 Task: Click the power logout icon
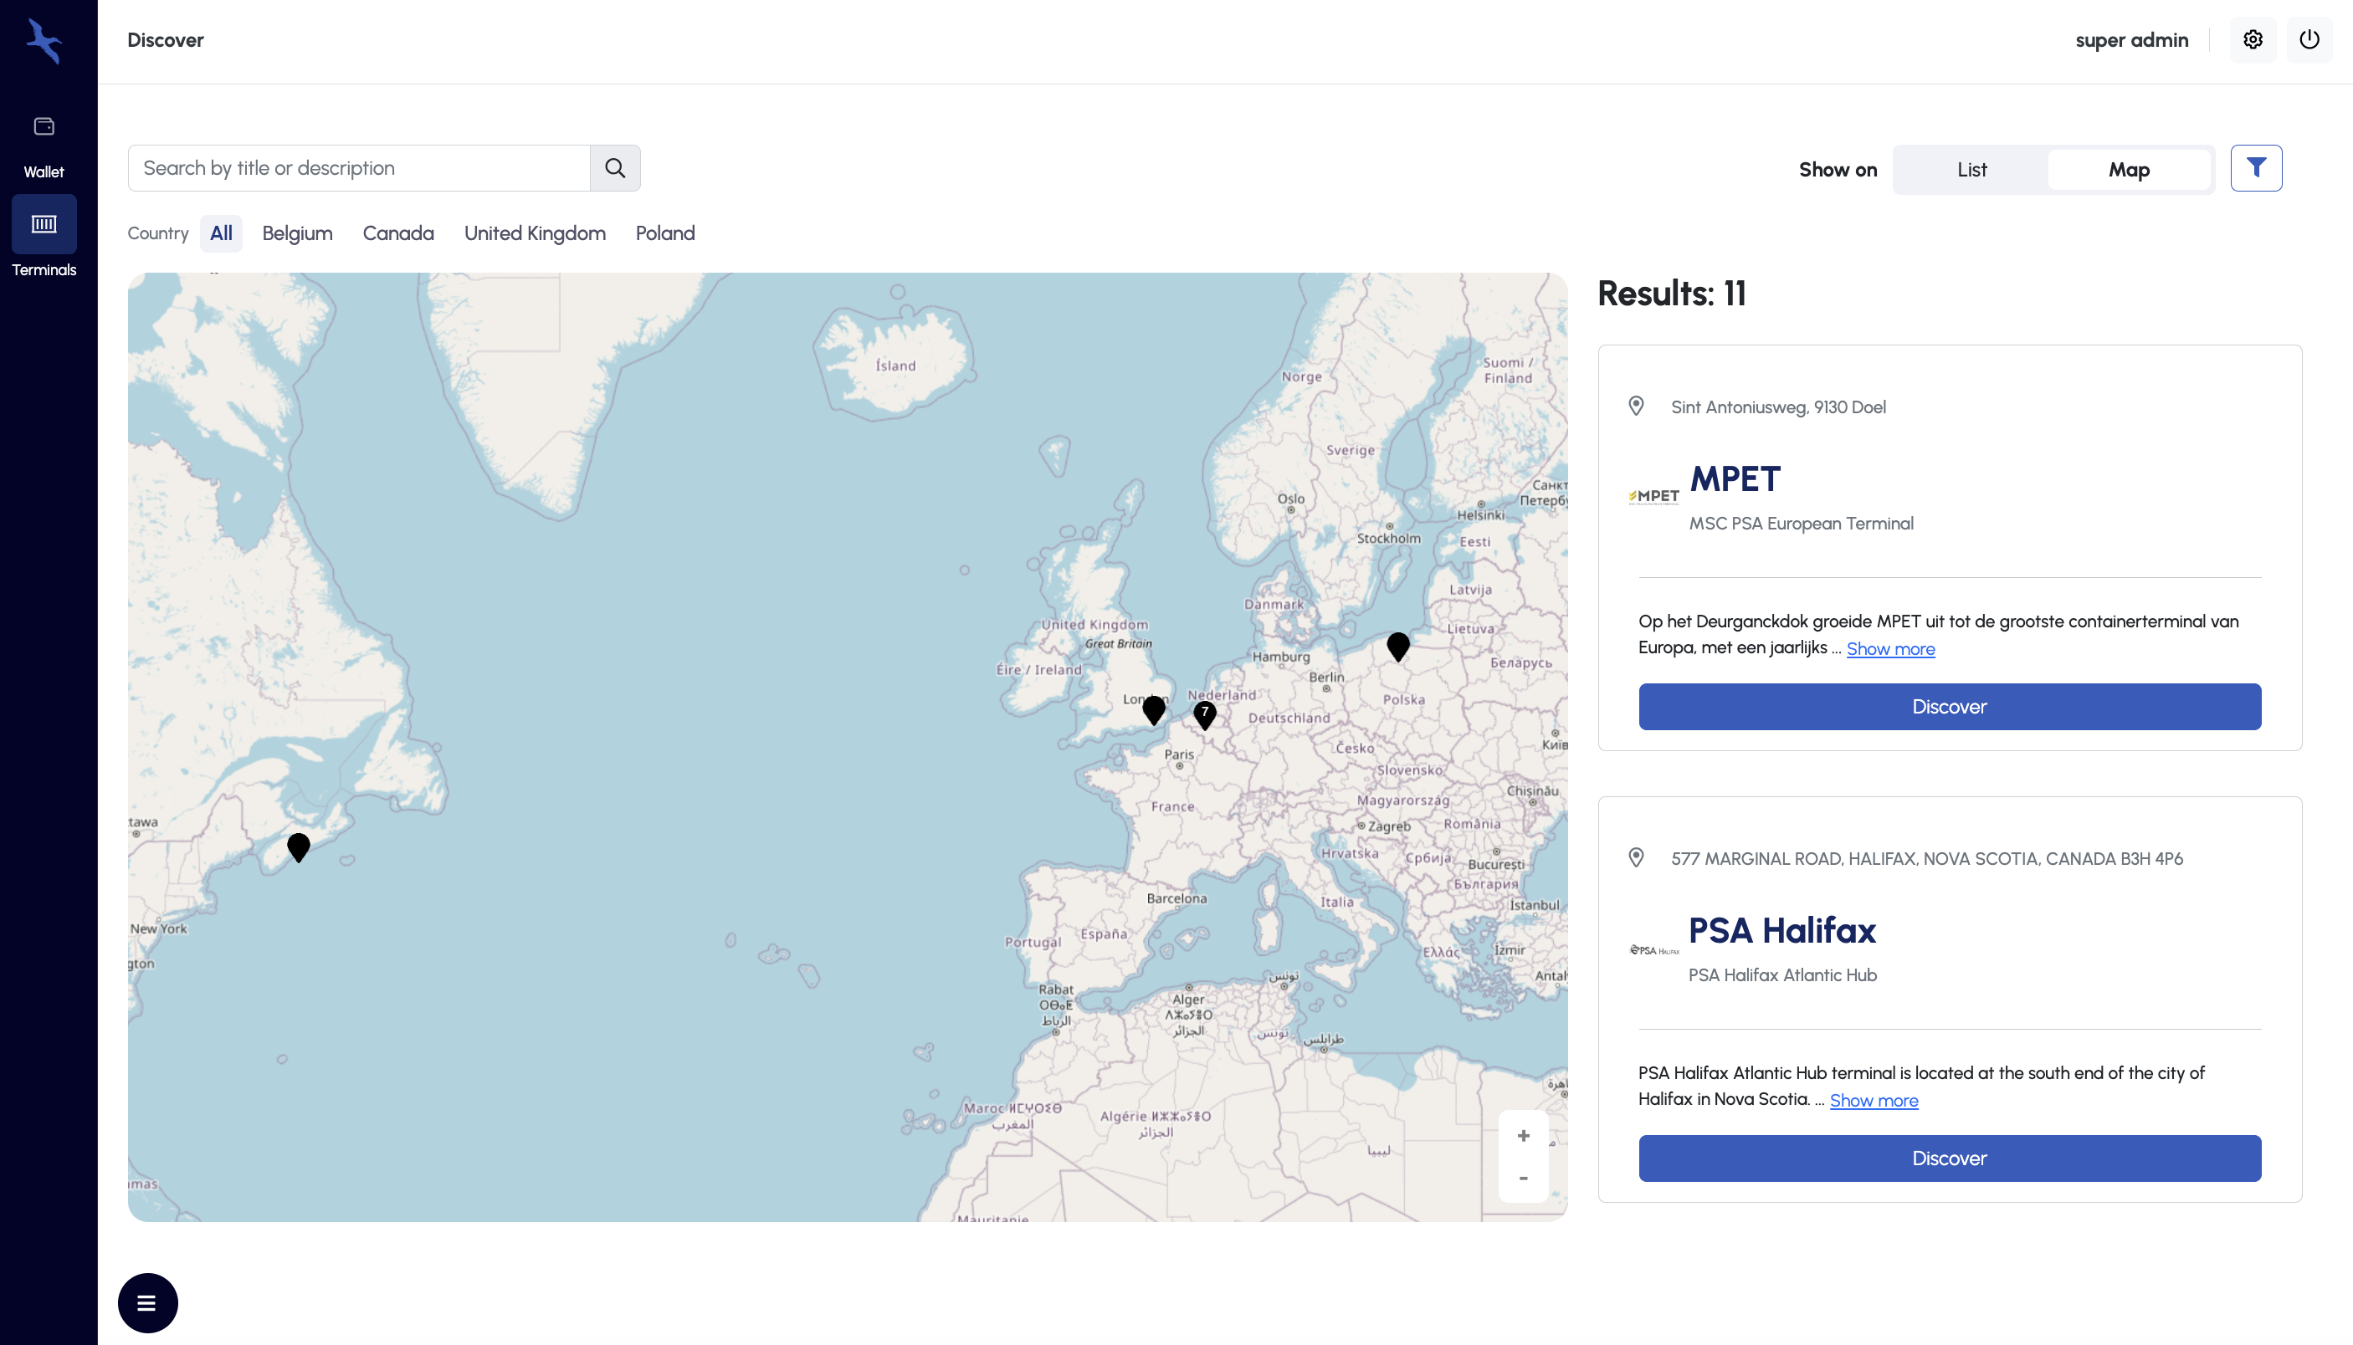point(2309,39)
